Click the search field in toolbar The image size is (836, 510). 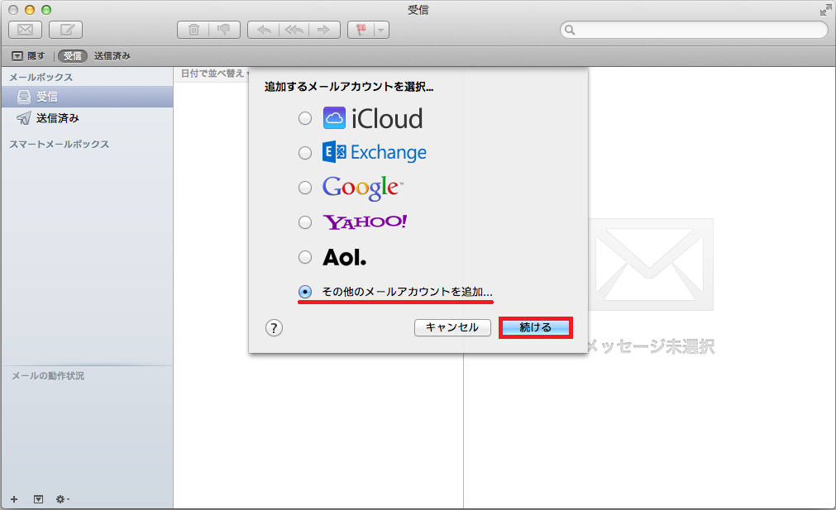tap(695, 30)
